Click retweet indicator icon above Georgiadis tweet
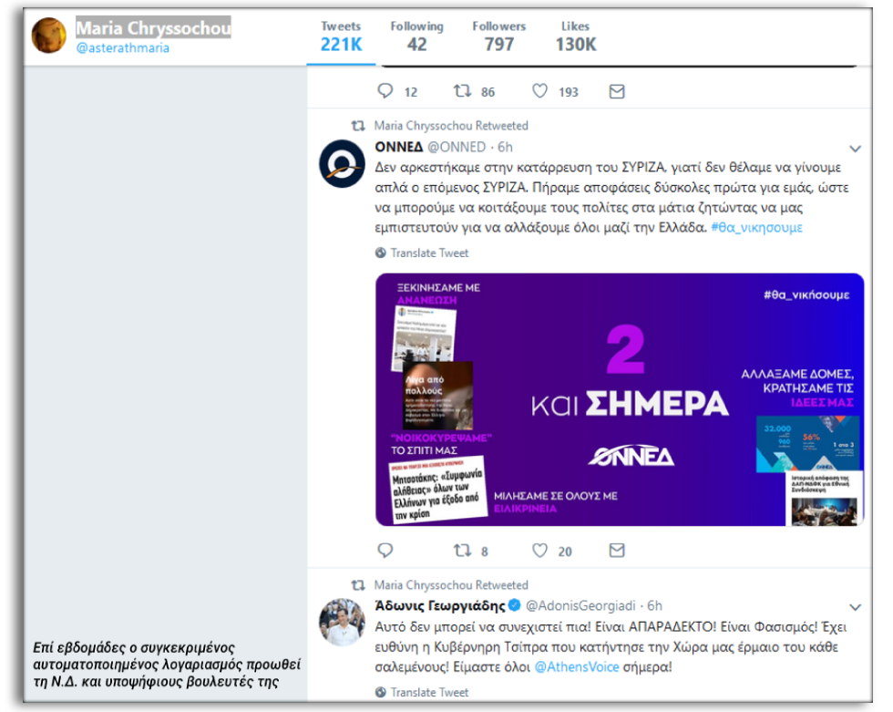This screenshot has width=893, height=712. 357,585
